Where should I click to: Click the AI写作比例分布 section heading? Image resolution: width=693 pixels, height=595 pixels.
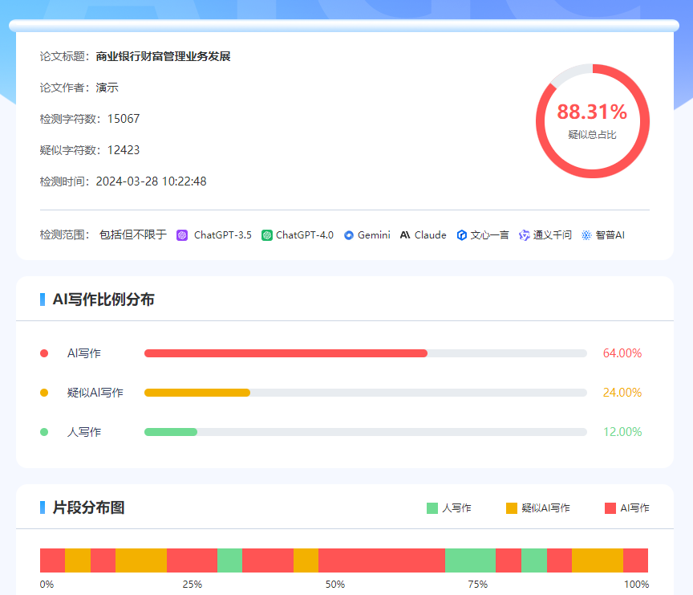coord(103,300)
